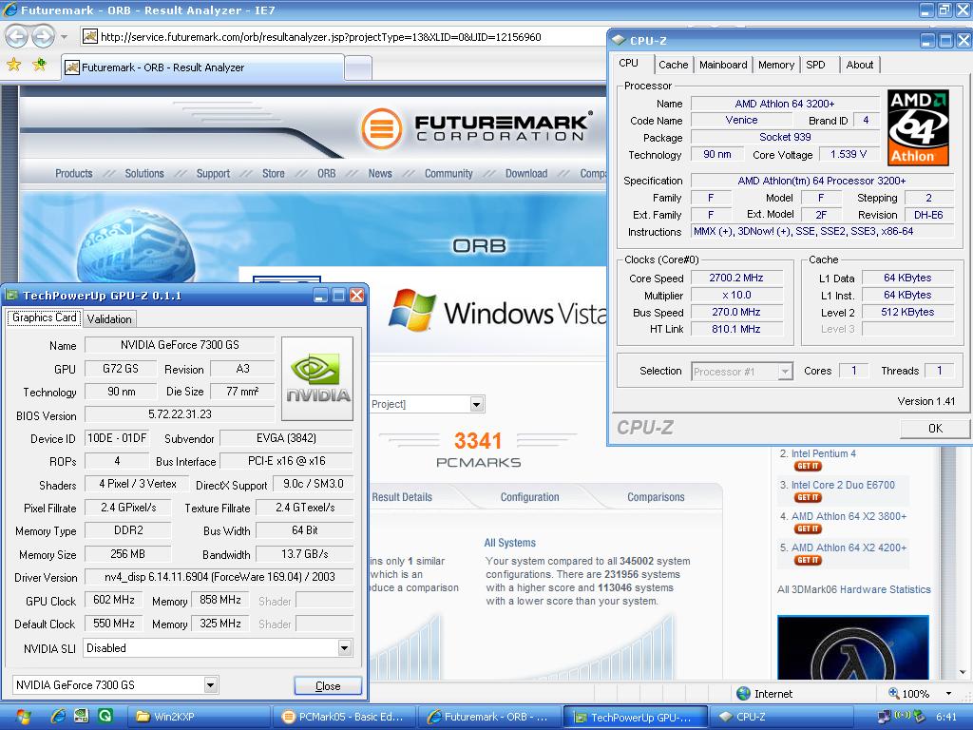The height and width of the screenshot is (730, 973).
Task: Click the Intel Core 2 Duo E6700 link
Action: coord(843,485)
